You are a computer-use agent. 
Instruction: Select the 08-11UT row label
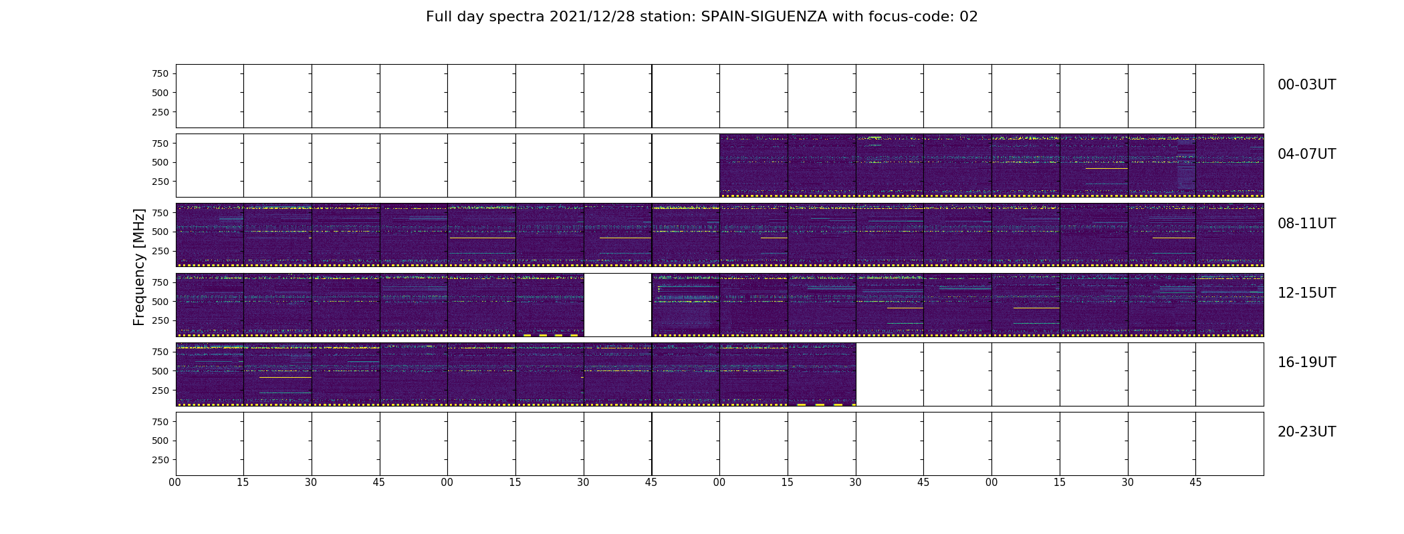[1306, 224]
